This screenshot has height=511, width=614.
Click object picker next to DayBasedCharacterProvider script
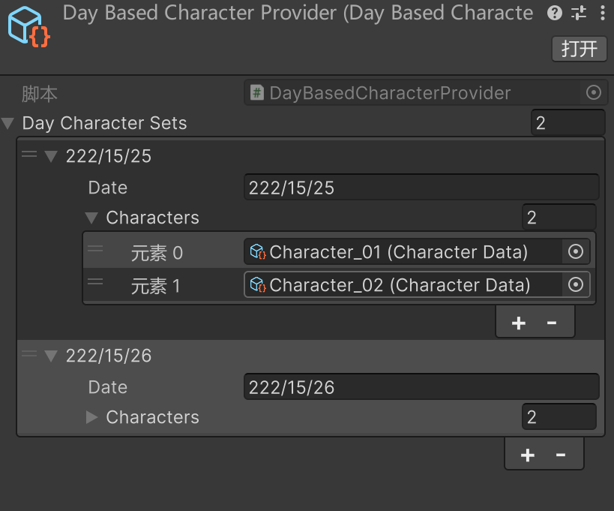click(x=593, y=93)
